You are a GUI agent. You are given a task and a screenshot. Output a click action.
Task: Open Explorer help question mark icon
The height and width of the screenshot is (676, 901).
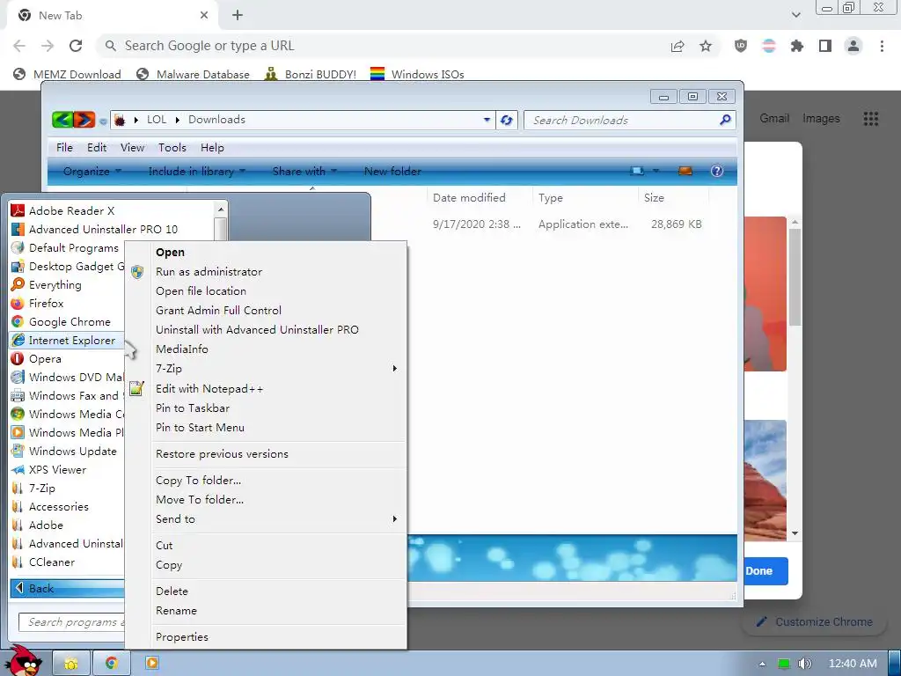pyautogui.click(x=716, y=171)
